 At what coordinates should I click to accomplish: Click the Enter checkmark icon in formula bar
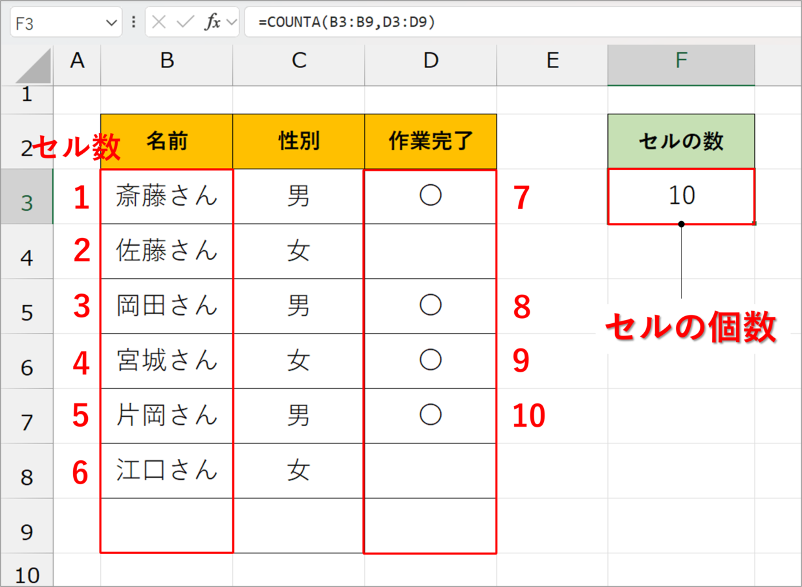(x=185, y=22)
